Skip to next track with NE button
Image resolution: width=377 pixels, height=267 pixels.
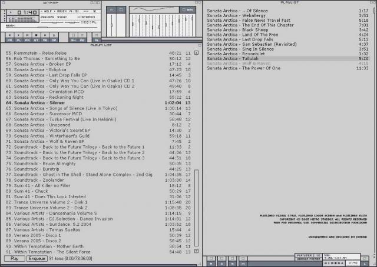pos(45,38)
